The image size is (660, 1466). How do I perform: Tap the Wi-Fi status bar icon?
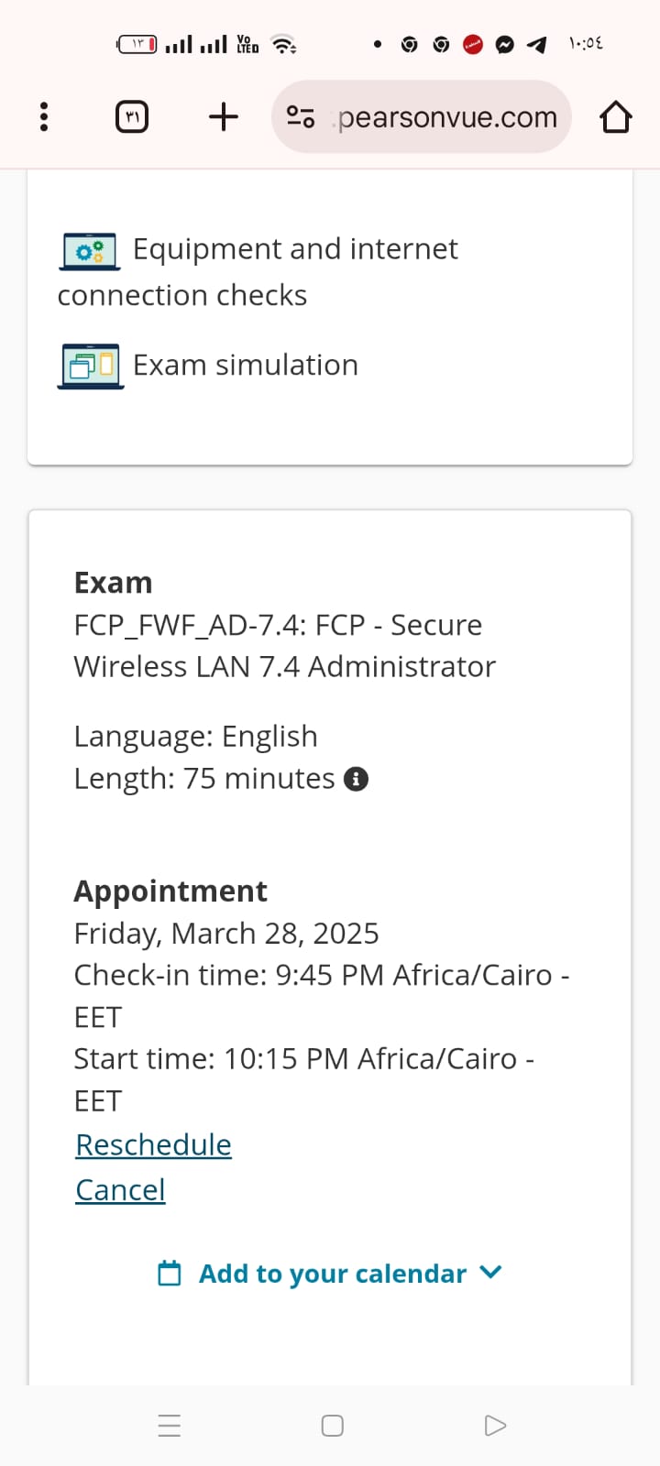(x=284, y=44)
